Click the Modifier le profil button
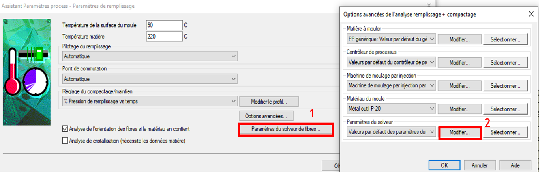Image resolution: width=540 pixels, height=174 pixels. coord(269,101)
